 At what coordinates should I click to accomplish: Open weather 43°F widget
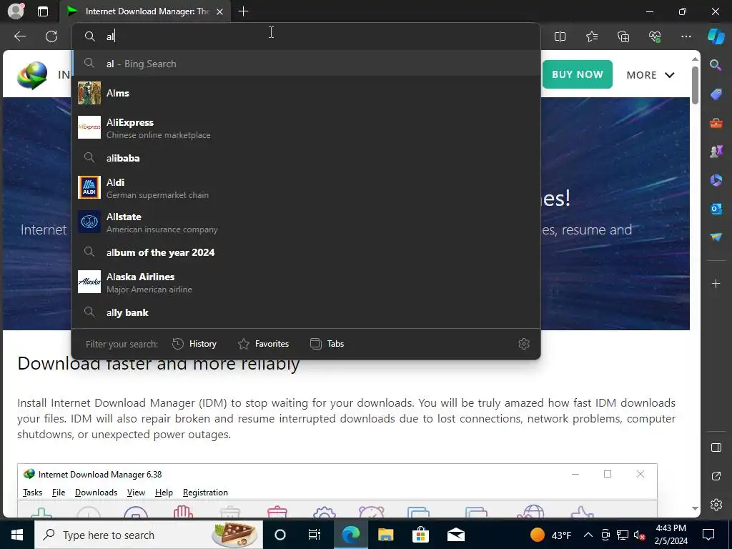pos(551,535)
